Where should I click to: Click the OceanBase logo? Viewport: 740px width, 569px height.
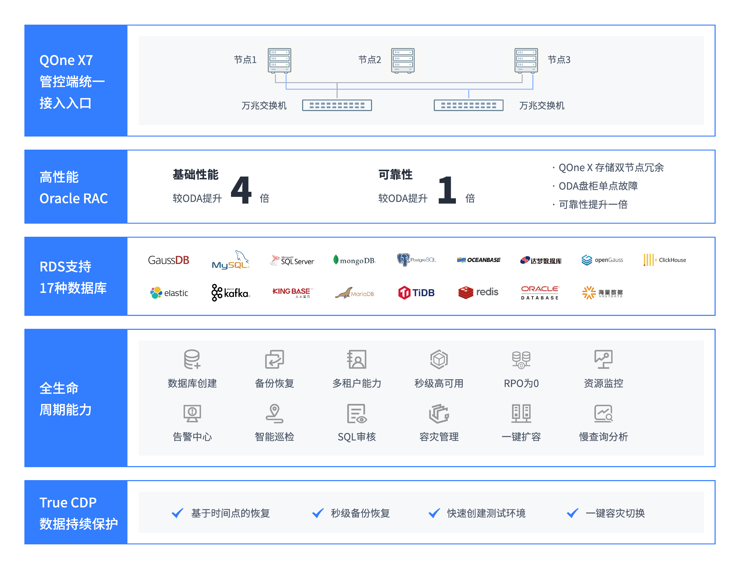(479, 260)
